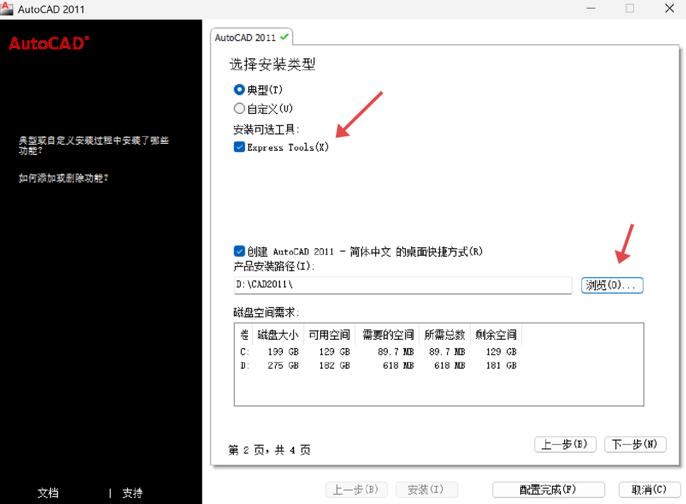
Task: Click the AutoCAD logo in the left sidebar
Action: (48, 43)
